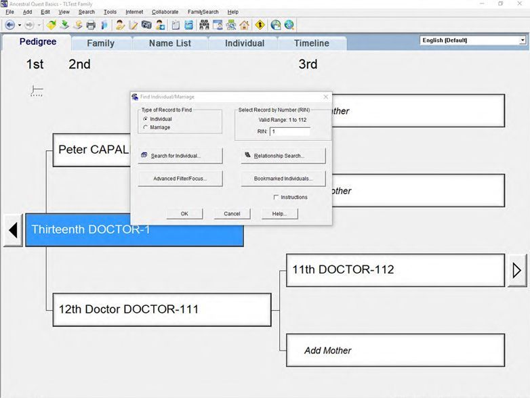Select the Individual radio button
This screenshot has width=530, height=398.
tap(146, 119)
